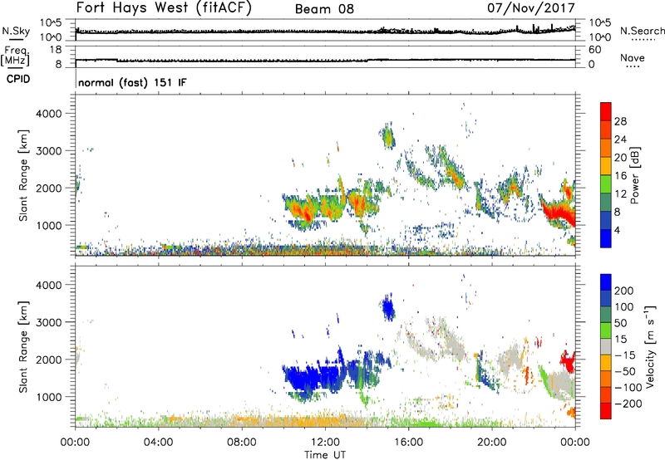Click the '4' label on the power color bar
The image size is (665, 460).
(x=618, y=230)
